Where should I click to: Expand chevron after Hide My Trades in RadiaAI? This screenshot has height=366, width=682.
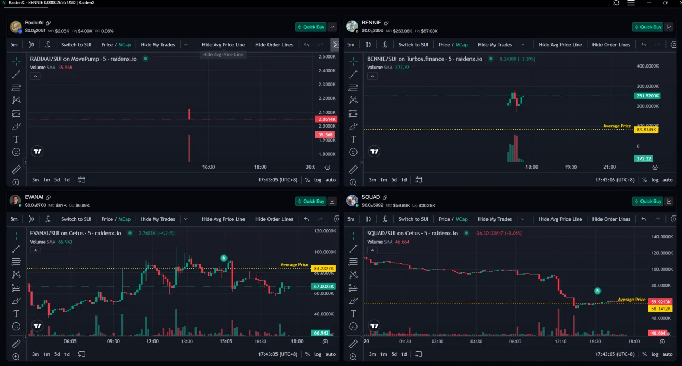pyautogui.click(x=186, y=45)
